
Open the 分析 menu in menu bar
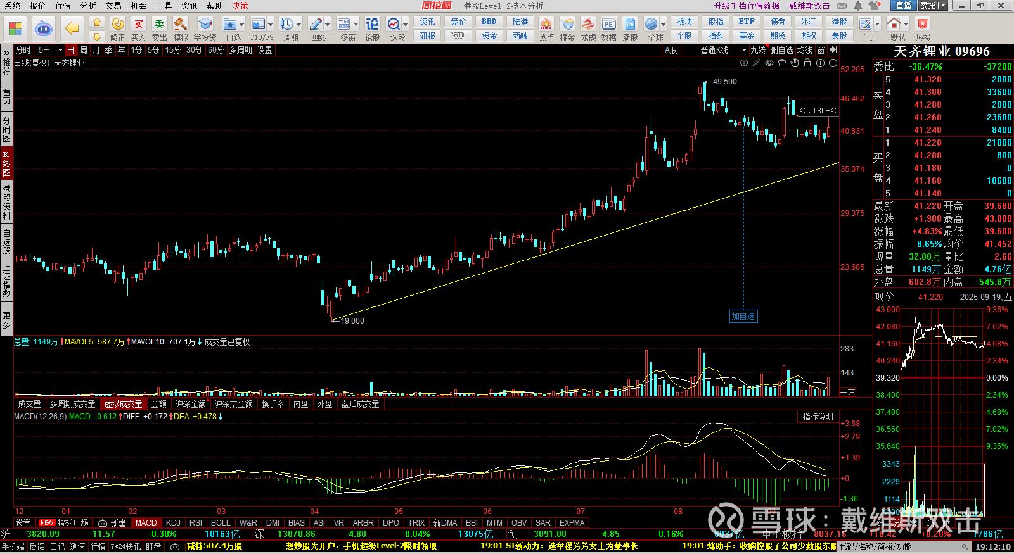88,6
